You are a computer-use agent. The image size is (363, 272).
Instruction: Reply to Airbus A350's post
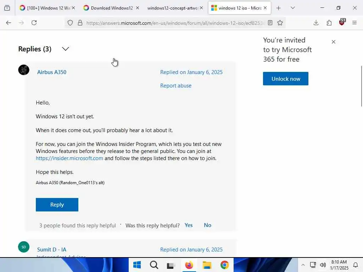(x=57, y=205)
